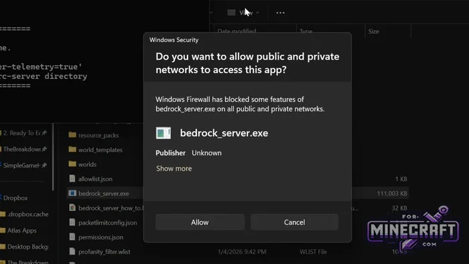Open the world_templates folder icon
The width and height of the screenshot is (469, 264).
pyautogui.click(x=72, y=149)
